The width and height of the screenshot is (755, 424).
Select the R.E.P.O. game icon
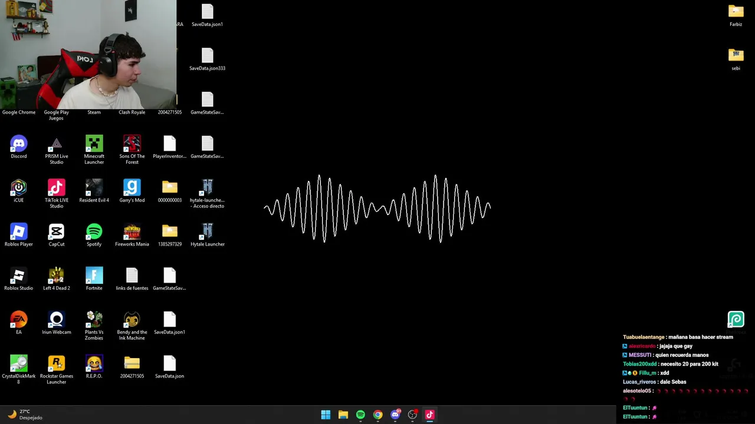94,367
